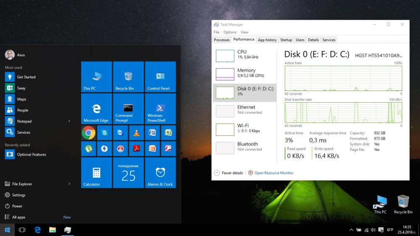Viewport: 420px width, 236px height.
Task: Click the Open Resource Monitor link
Action: (274, 173)
